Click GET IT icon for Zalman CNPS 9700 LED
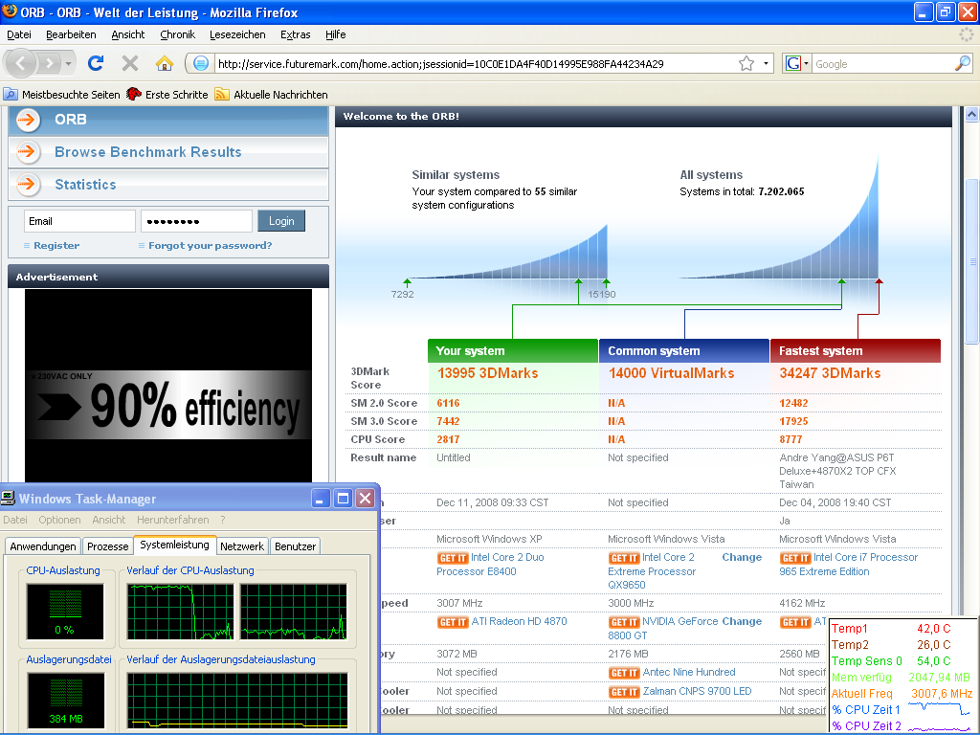Image resolution: width=980 pixels, height=735 pixels. coord(624,692)
